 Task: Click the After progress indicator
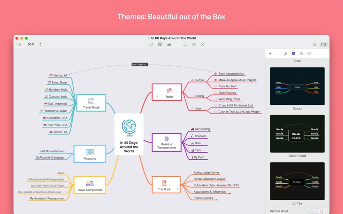tap(192, 108)
